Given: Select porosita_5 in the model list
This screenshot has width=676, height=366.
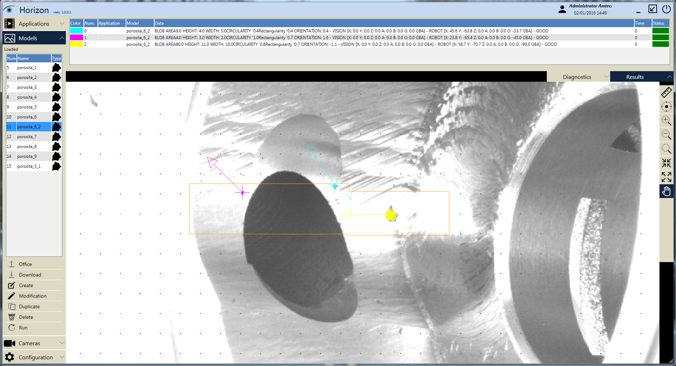Looking at the screenshot, I should 34,107.
